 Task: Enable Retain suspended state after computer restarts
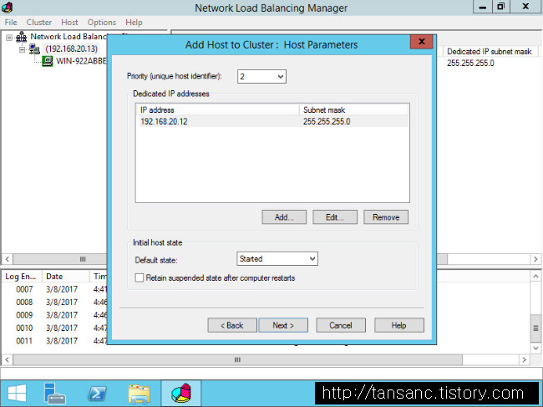pyautogui.click(x=140, y=277)
